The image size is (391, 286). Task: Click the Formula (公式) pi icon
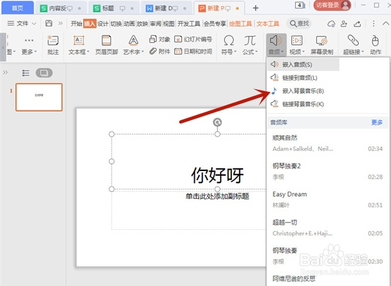[250, 41]
